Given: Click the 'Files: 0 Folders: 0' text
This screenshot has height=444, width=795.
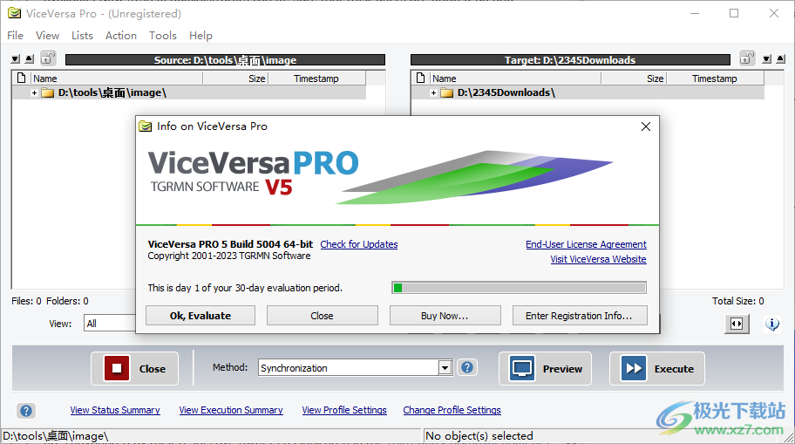Looking at the screenshot, I should point(50,301).
